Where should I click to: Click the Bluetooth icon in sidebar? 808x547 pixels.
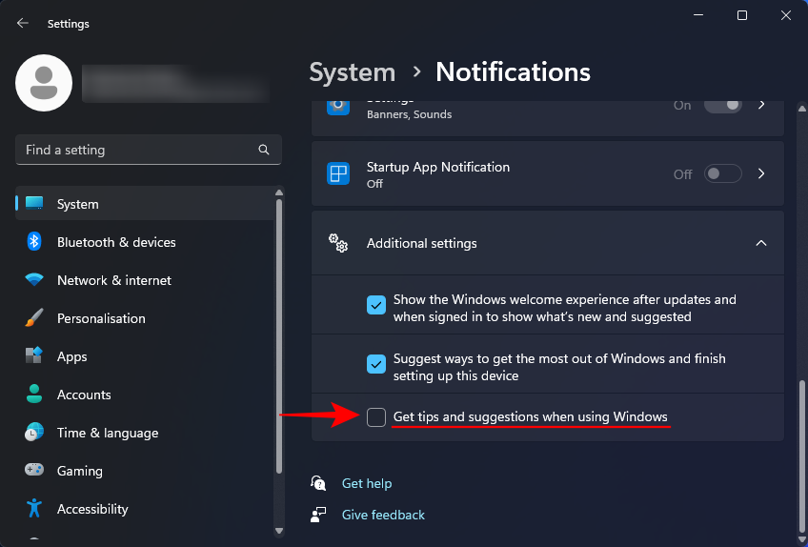pyautogui.click(x=34, y=241)
